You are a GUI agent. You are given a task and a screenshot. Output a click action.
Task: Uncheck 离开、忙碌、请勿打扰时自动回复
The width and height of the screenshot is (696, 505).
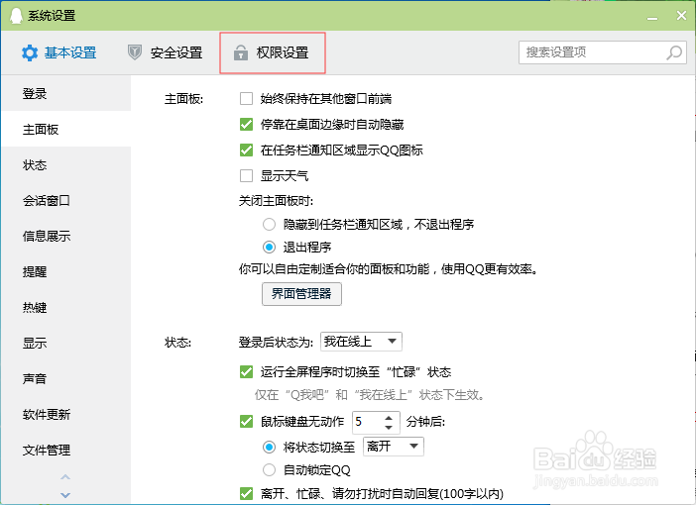click(246, 493)
